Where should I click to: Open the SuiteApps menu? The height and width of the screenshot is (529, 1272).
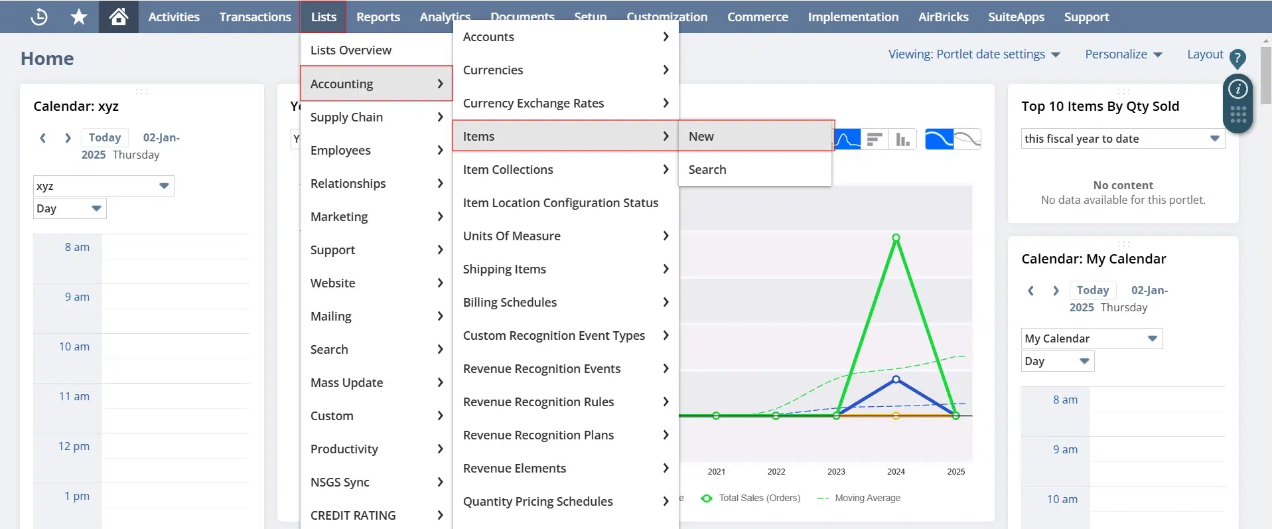point(1016,17)
